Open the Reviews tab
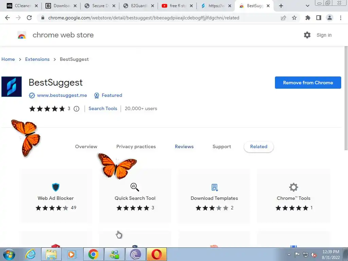Image resolution: width=348 pixels, height=261 pixels. (184, 147)
